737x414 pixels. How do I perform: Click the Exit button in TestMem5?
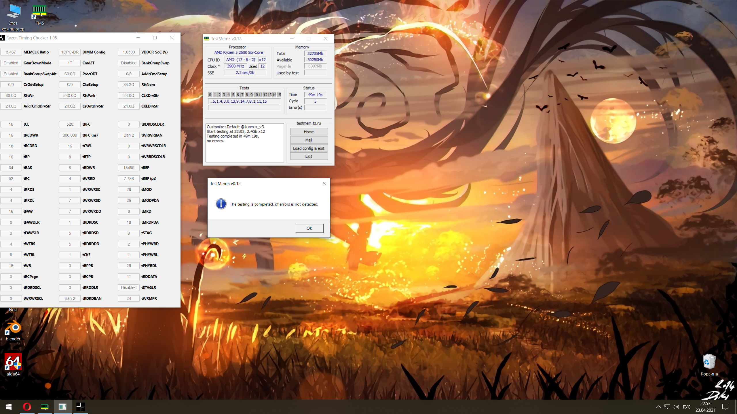(x=309, y=156)
